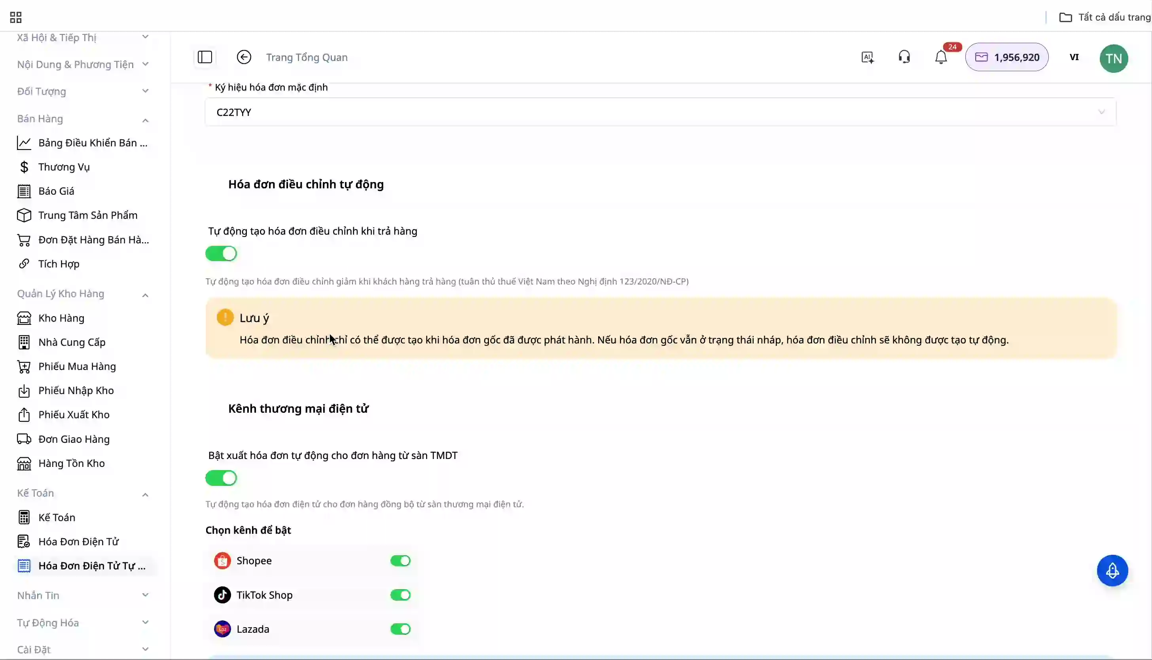Viewport: 1152px width, 660px height.
Task: Click the 1,956,920 credit balance button
Action: click(1006, 57)
